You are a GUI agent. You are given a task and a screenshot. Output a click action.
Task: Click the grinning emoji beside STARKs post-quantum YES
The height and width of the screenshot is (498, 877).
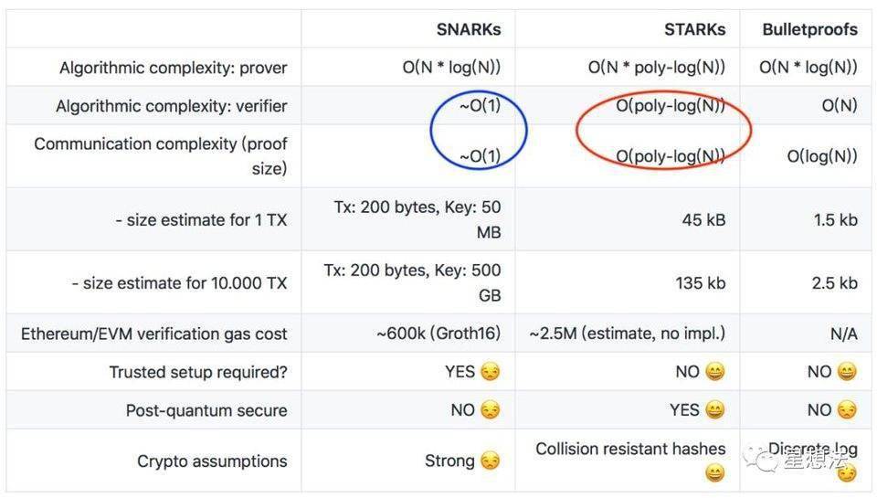(x=714, y=410)
